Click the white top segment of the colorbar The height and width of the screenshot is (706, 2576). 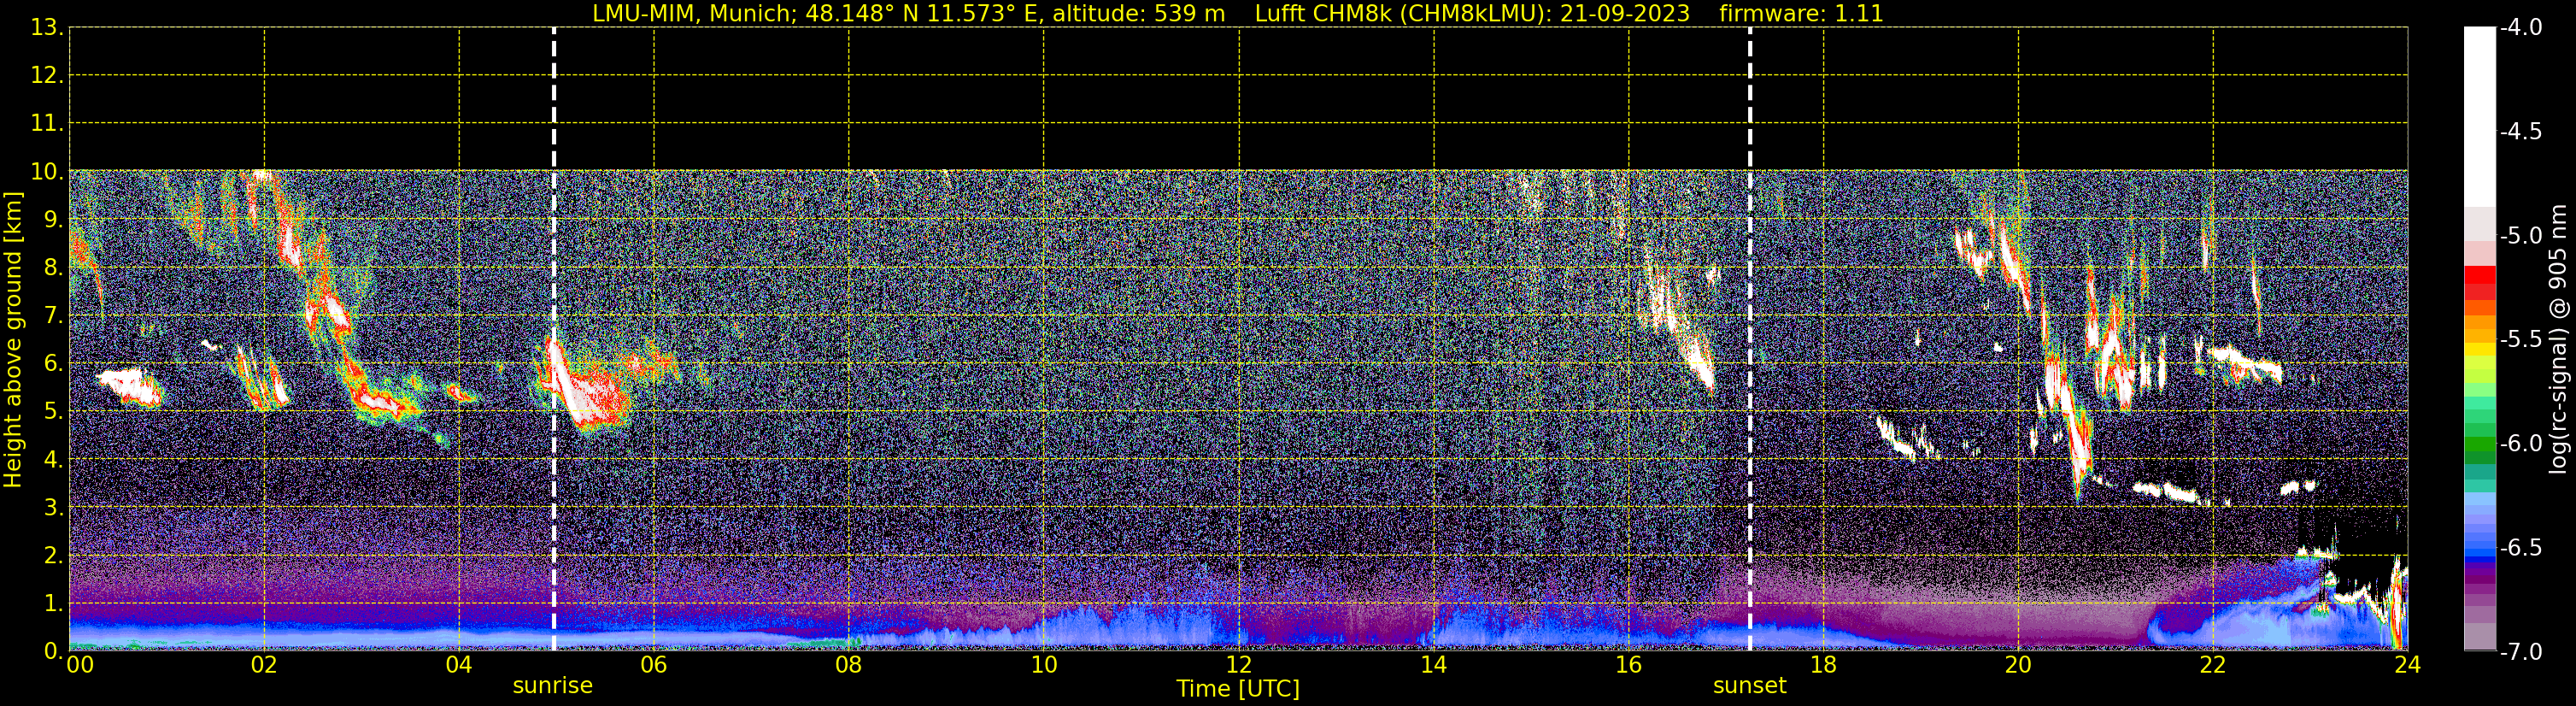pos(2480,117)
